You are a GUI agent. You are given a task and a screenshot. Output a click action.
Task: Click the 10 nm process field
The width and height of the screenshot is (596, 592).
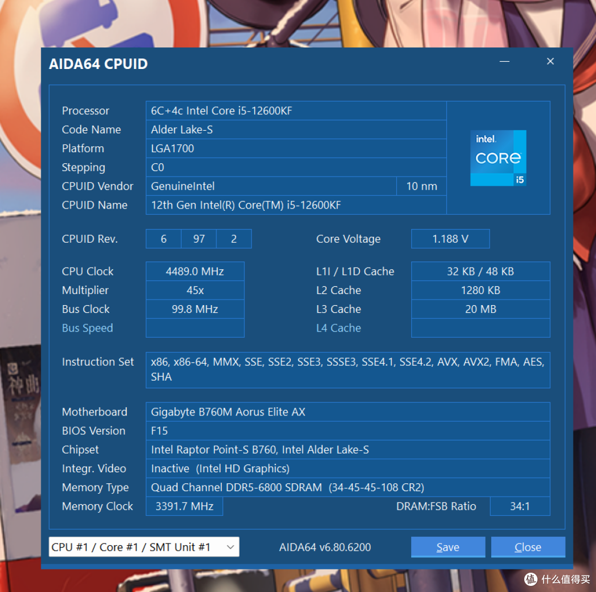pyautogui.click(x=422, y=186)
